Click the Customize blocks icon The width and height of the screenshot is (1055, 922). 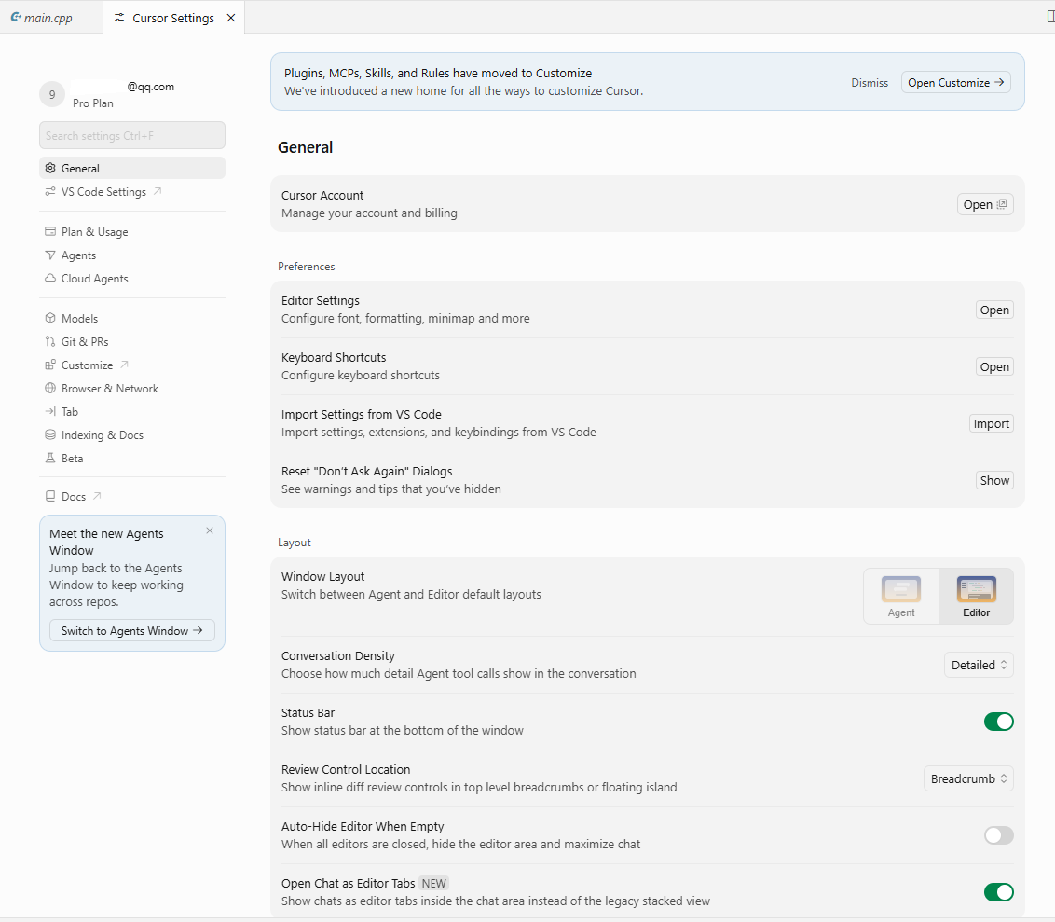pos(50,365)
